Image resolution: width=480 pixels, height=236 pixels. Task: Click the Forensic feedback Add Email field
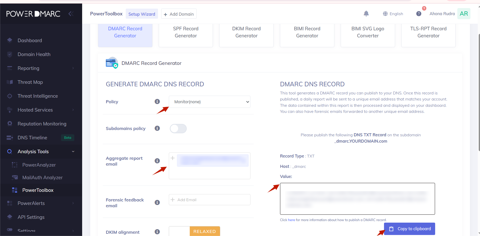(x=209, y=199)
